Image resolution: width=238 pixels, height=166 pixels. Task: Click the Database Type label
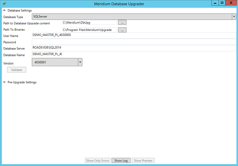13,17
